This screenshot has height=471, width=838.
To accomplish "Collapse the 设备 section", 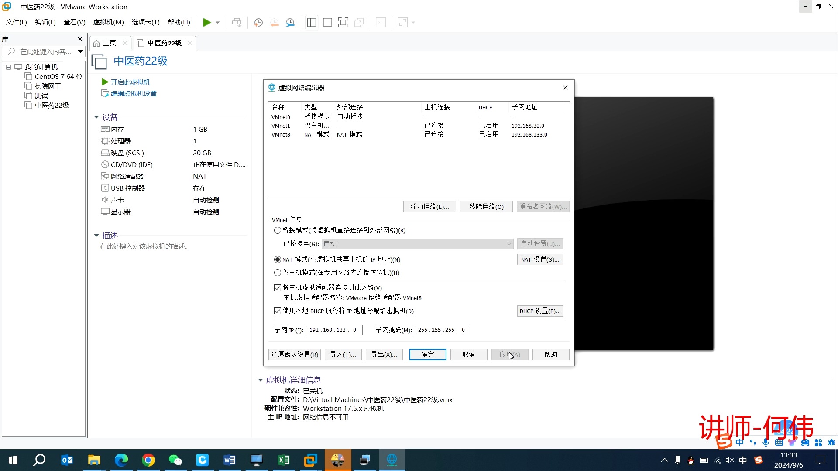I will point(96,117).
